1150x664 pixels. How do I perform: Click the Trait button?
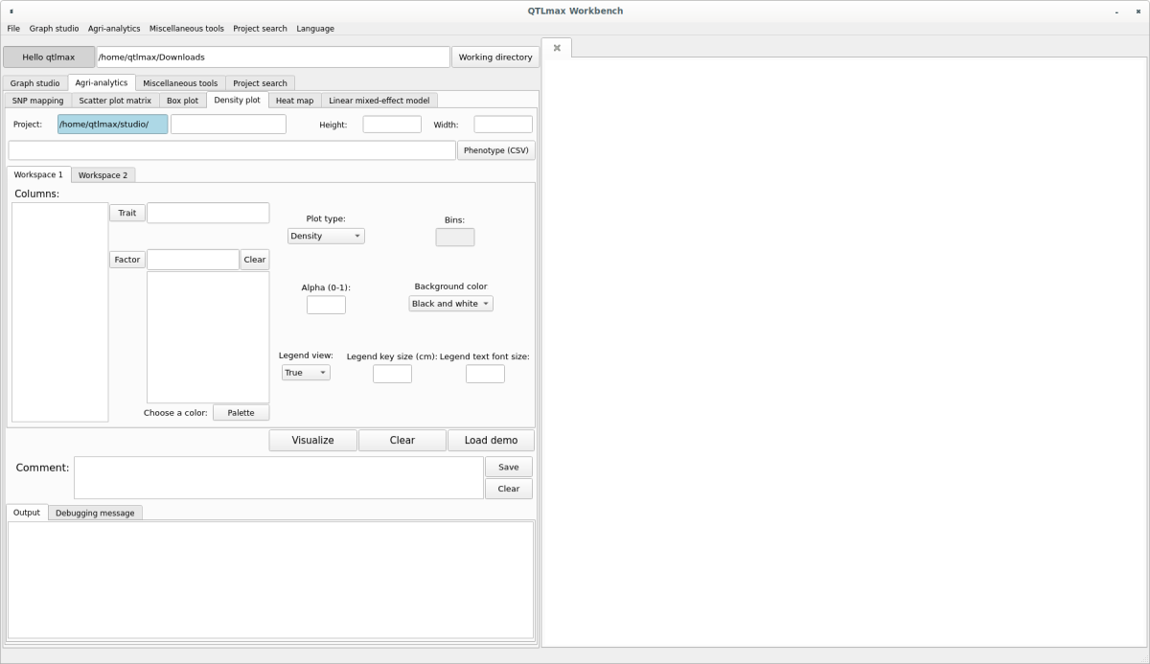[126, 213]
